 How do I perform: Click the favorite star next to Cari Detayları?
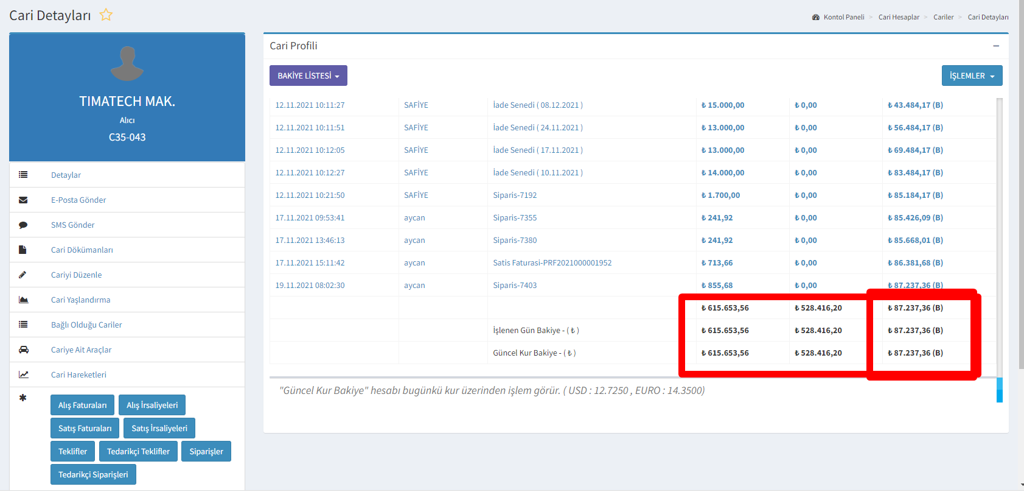(x=106, y=15)
